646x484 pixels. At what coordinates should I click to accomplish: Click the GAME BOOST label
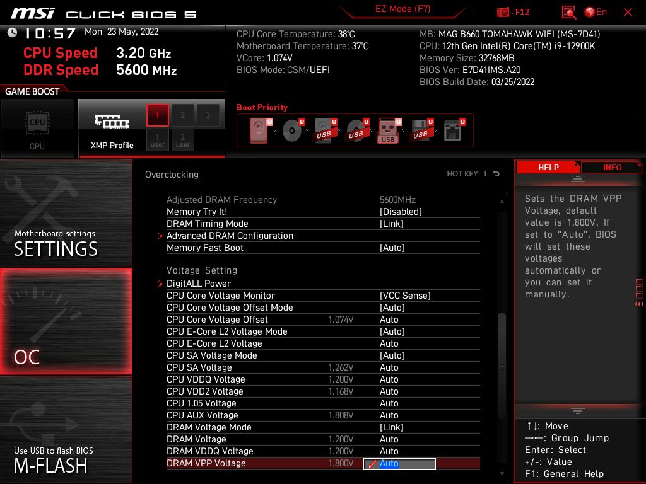32,91
